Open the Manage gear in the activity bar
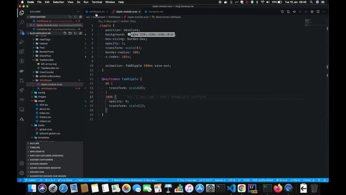The image size is (346, 195). [22, 173]
